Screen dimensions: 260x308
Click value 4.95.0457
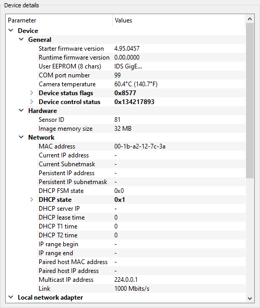point(127,49)
